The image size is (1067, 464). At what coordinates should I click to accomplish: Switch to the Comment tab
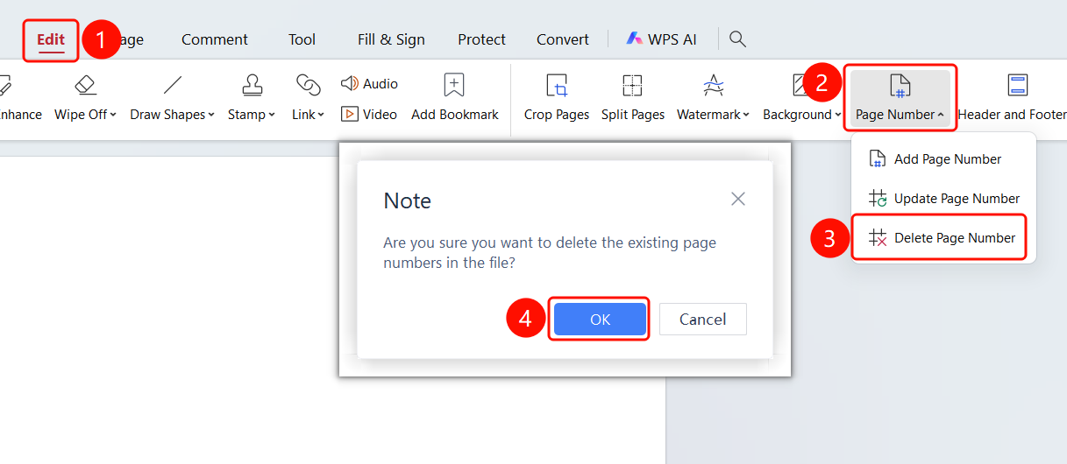[x=215, y=39]
